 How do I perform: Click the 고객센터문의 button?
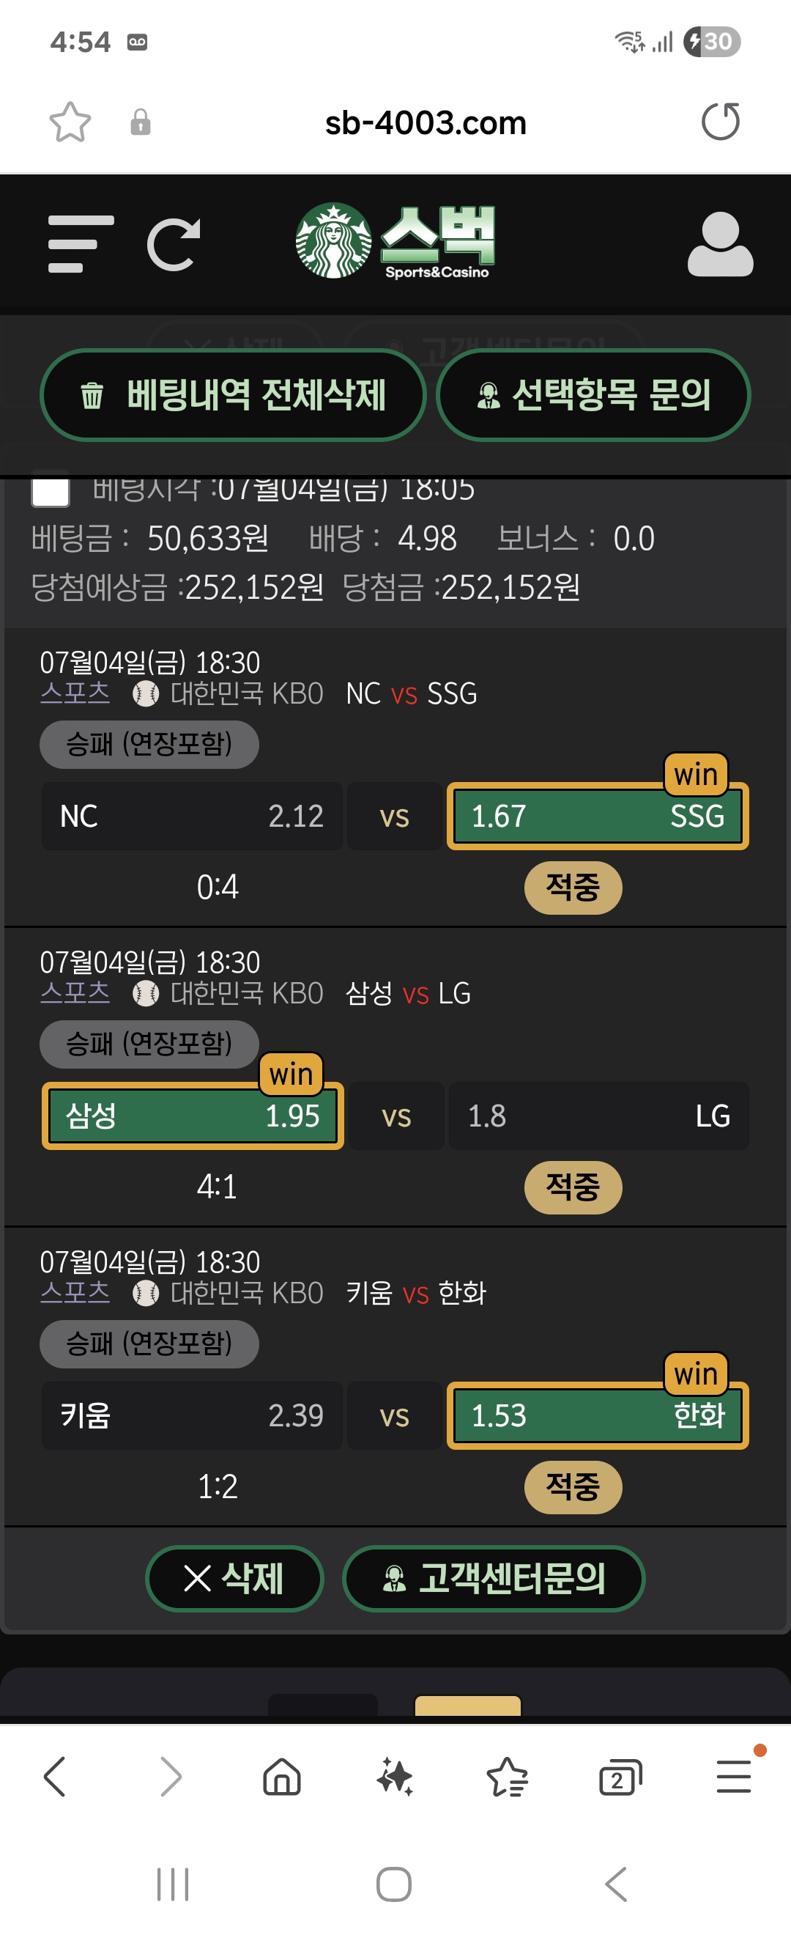pyautogui.click(x=494, y=1578)
